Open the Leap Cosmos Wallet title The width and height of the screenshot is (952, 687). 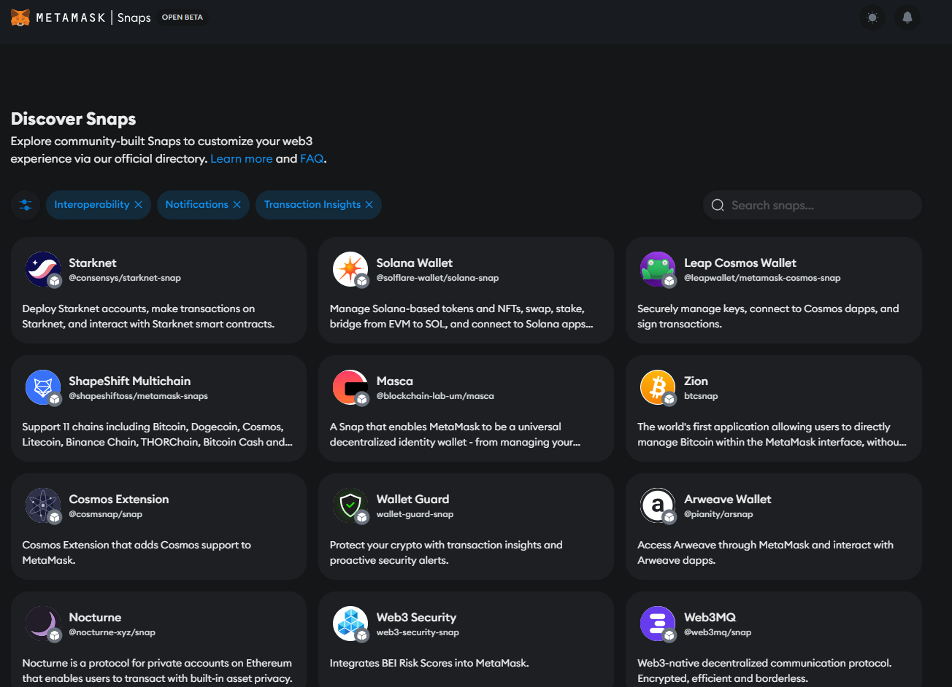pos(740,263)
